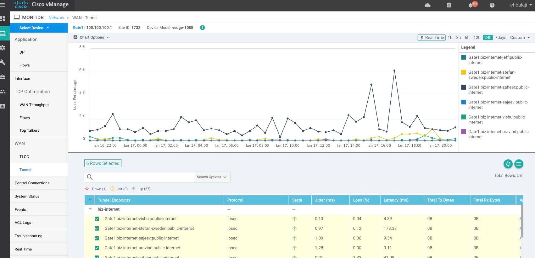535x258 pixels.
Task: Open Configuration gear sidebar icon
Action: pos(3,48)
